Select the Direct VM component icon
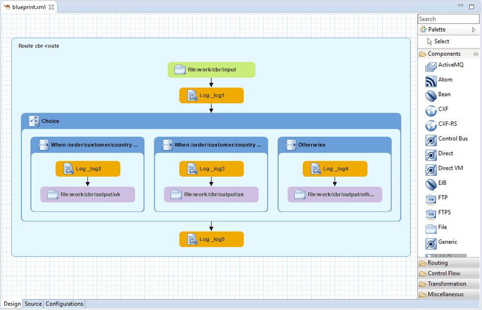 pos(431,169)
